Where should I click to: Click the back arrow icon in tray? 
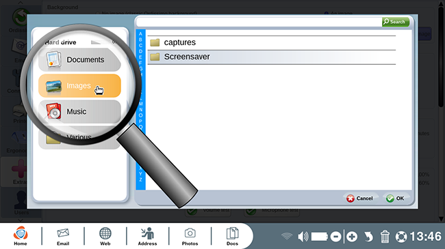pos(368,237)
